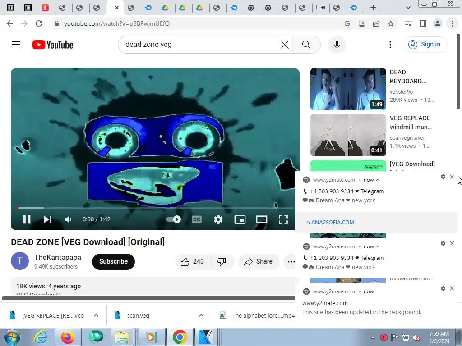The image size is (462, 346).
Task: Go to YouTube home via logo
Action: pyautogui.click(x=53, y=45)
